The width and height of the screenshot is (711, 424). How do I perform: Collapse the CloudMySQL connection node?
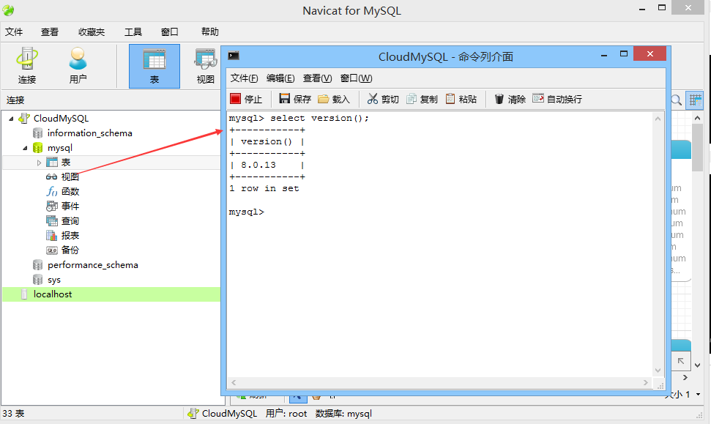click(x=11, y=119)
